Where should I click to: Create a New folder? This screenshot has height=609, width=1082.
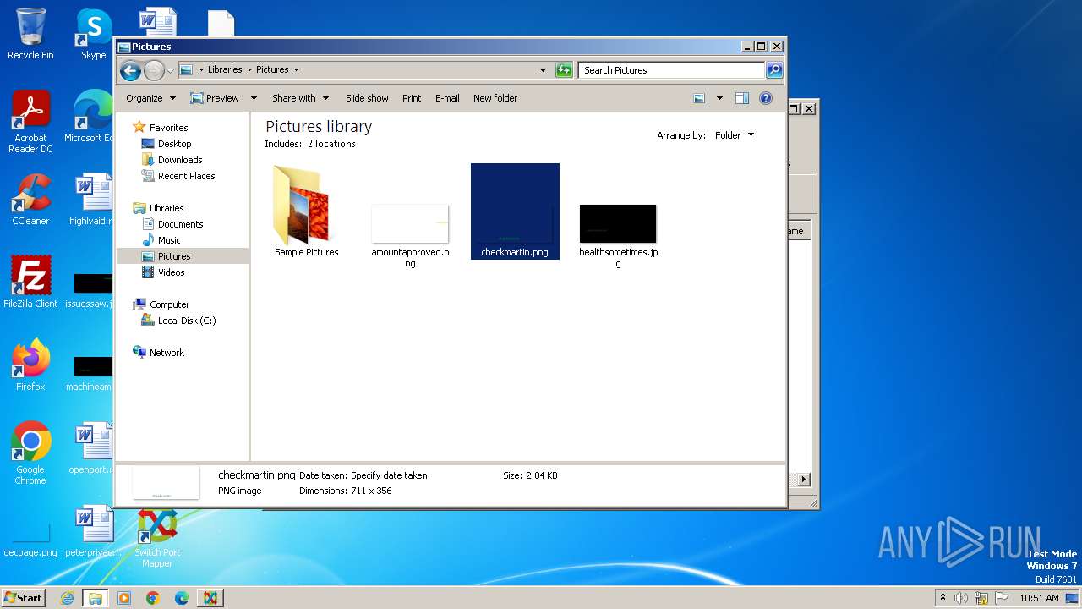tap(495, 98)
